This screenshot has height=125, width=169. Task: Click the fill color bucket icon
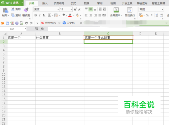click(x=64, y=15)
